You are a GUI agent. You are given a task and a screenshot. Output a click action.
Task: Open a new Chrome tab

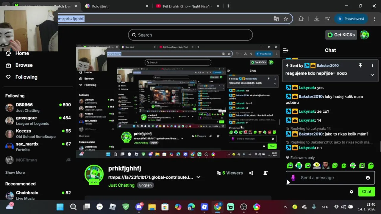click(229, 6)
